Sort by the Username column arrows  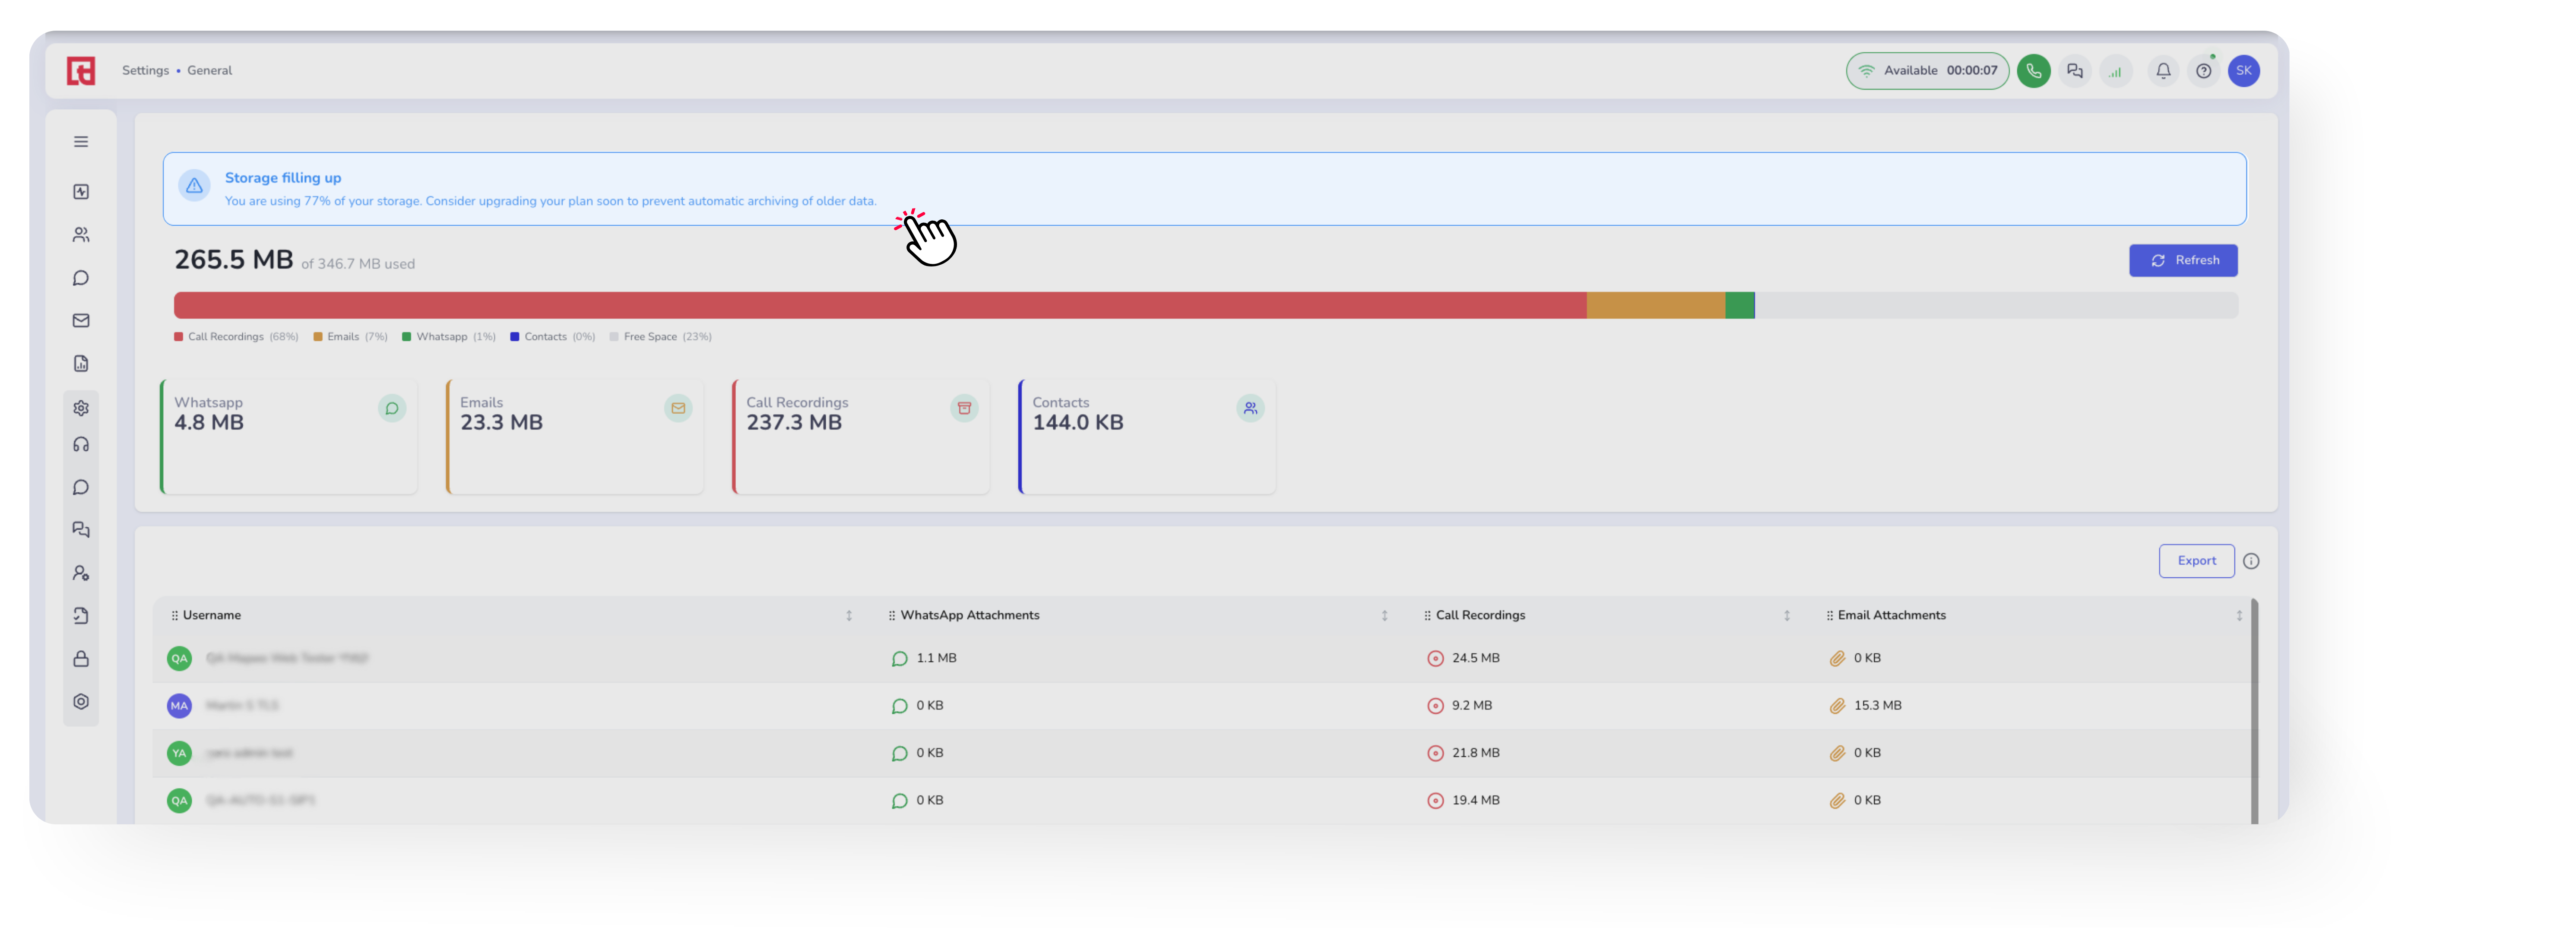pyautogui.click(x=848, y=616)
